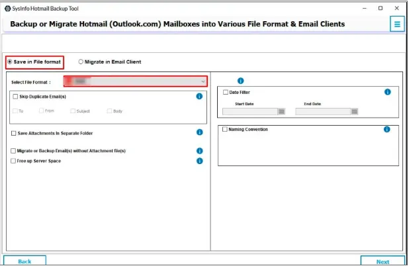Image resolution: width=409 pixels, height=266 pixels.
Task: Select Save in File format radio button
Action: (10, 62)
